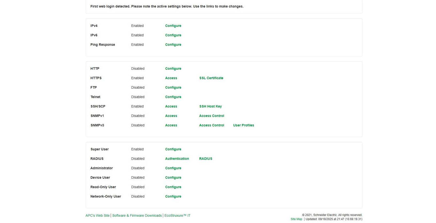Open the Configure link for IPv4

(173, 26)
